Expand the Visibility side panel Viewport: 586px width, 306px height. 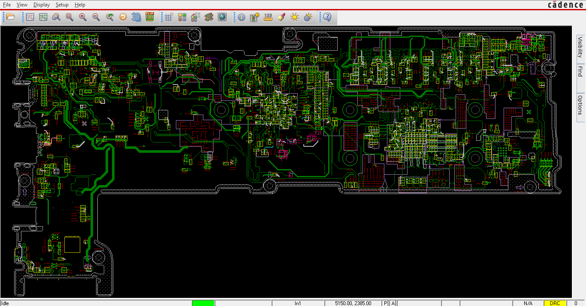click(580, 47)
